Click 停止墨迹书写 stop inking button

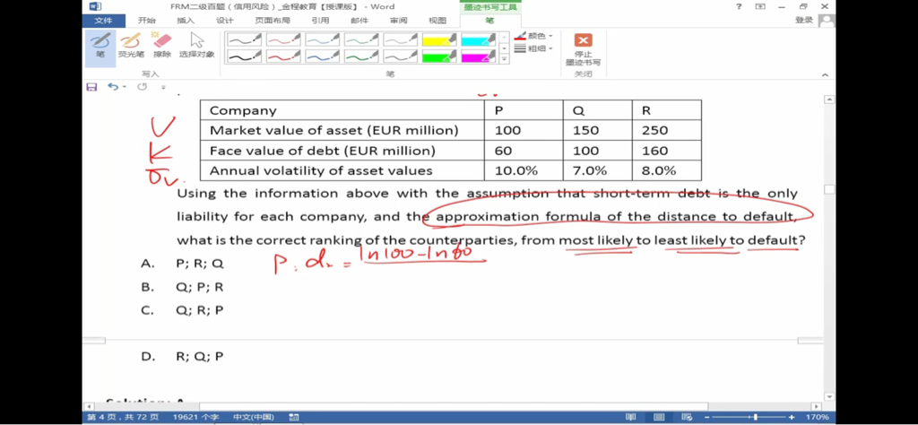tap(583, 48)
